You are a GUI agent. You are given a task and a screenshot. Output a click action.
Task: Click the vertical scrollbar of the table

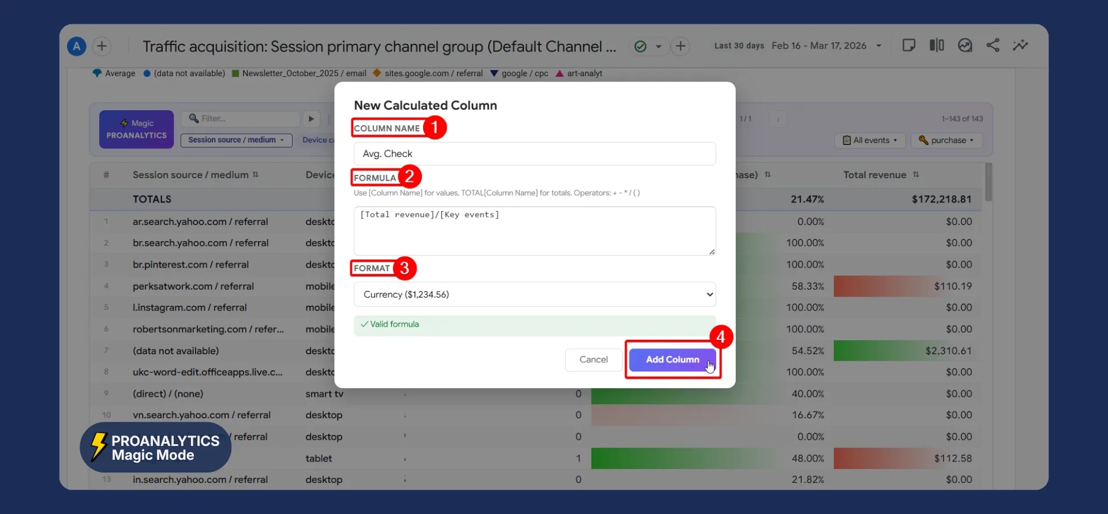click(989, 182)
